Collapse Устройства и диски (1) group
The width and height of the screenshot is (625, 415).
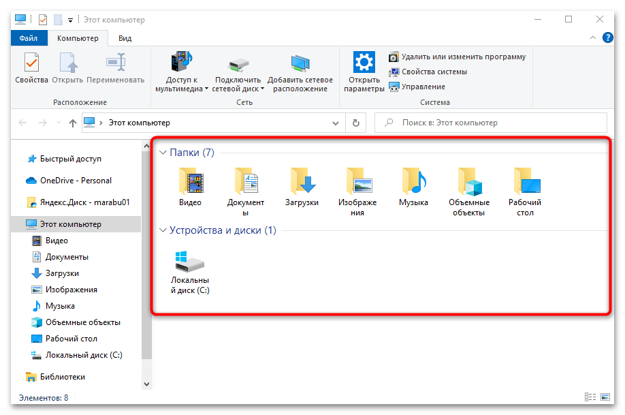tap(163, 230)
